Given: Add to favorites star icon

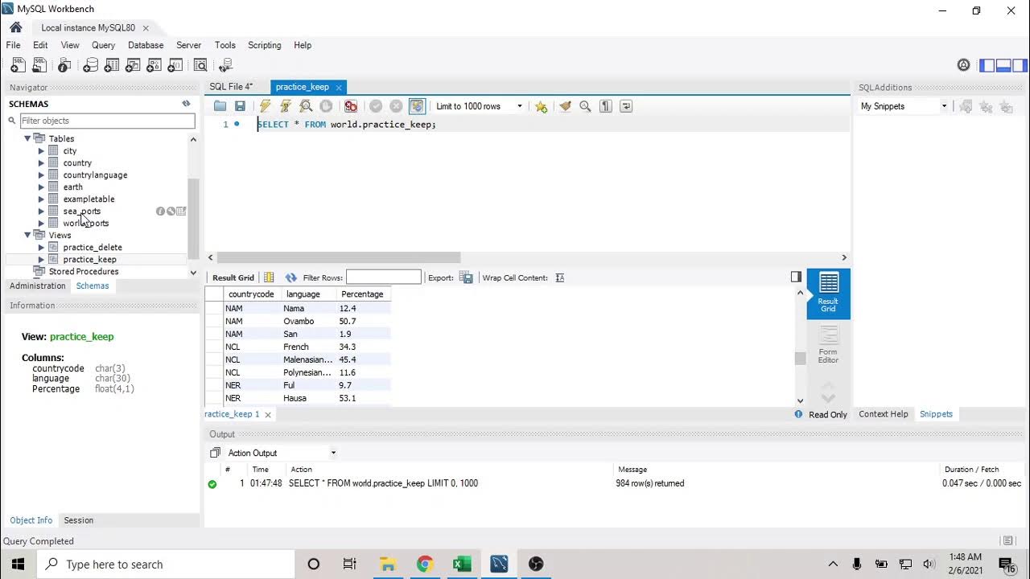Looking at the screenshot, I should tap(541, 106).
